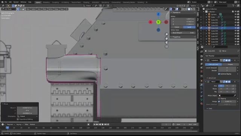Hide Cube.001 with its eye icon
The image size is (241, 136).
235,20
